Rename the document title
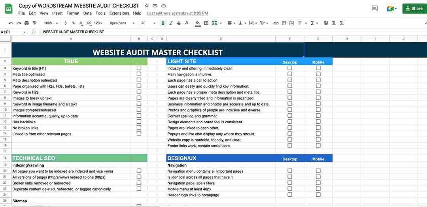The image size is (427, 207). coord(79,6)
